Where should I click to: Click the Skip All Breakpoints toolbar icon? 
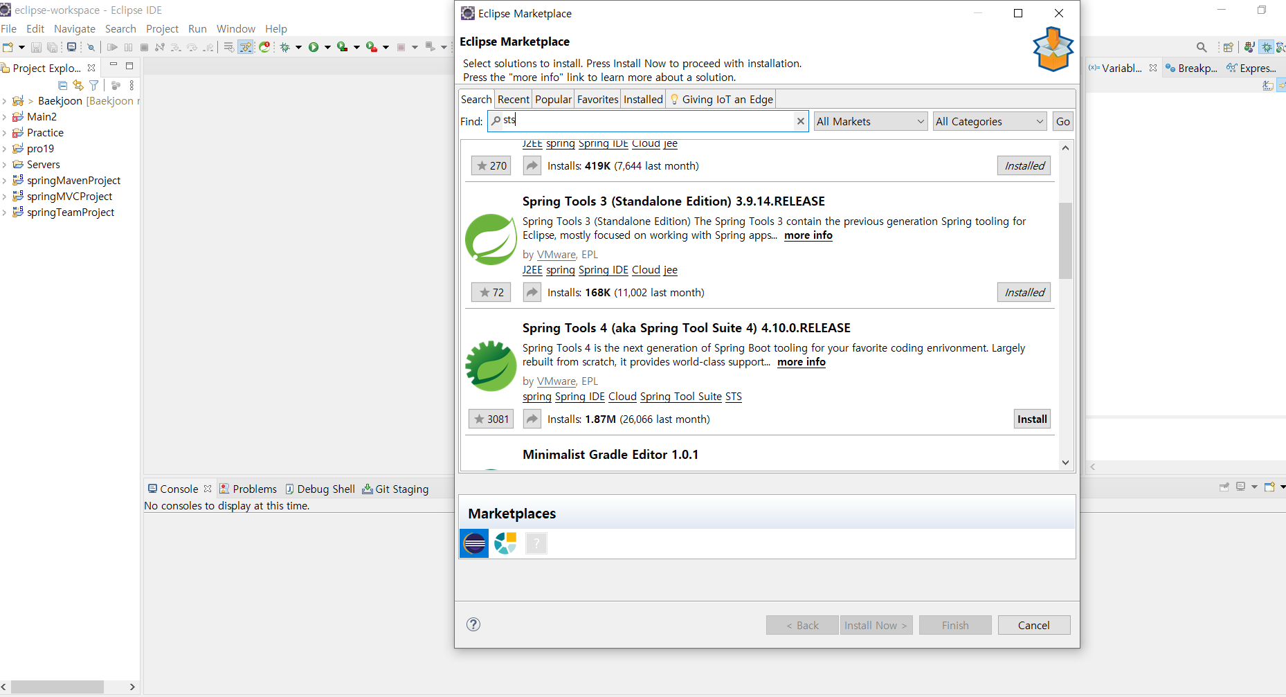tap(91, 47)
